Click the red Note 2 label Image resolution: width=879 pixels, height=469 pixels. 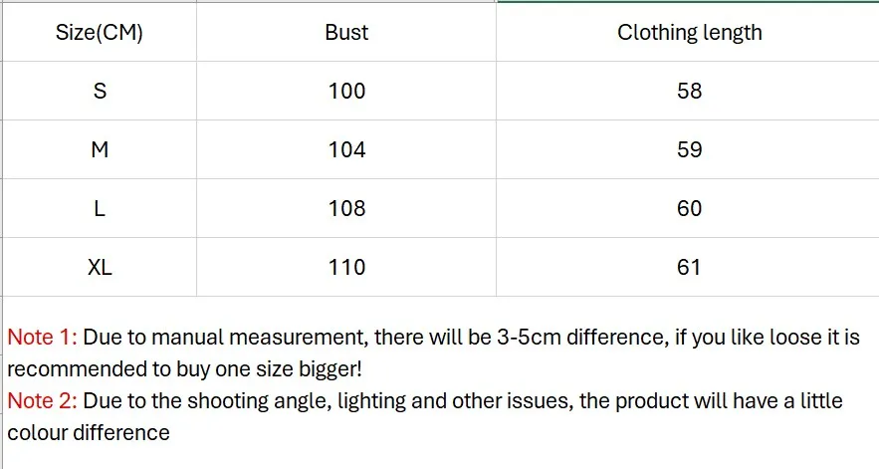point(42,401)
